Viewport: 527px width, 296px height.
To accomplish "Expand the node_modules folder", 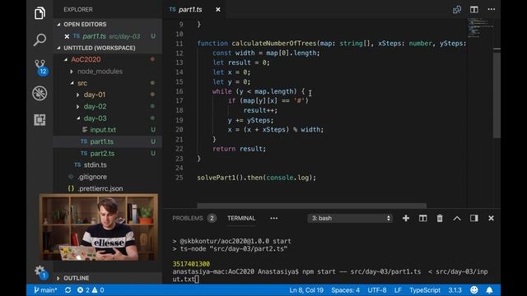I will pos(100,72).
